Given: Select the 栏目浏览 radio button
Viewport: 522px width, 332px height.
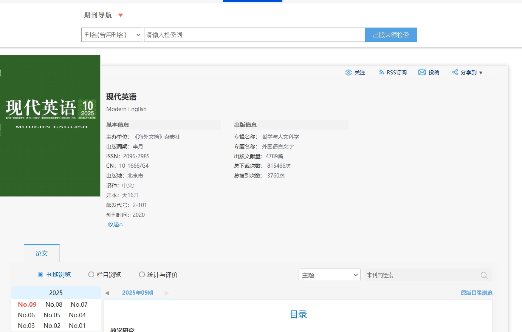Looking at the screenshot, I should [91, 275].
